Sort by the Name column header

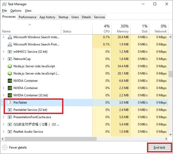click(31, 29)
